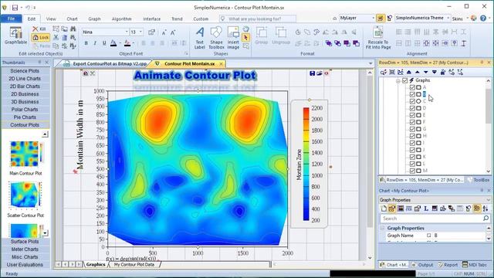The height and width of the screenshot is (278, 494).
Task: Click the search magnifier in the properties panel
Action: 486,218
